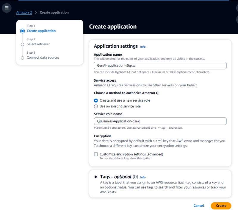The height and width of the screenshot is (210, 238).
Task: Click the Step 2 circle indicator
Action: [x=22, y=44]
